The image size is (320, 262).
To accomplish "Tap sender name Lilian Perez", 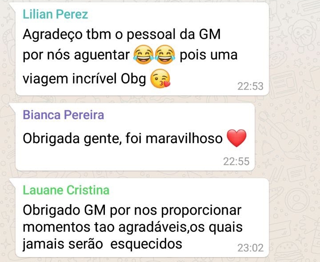I will pos(55,14).
